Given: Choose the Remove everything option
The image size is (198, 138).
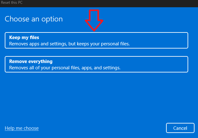Looking at the screenshot, I should [96, 64].
